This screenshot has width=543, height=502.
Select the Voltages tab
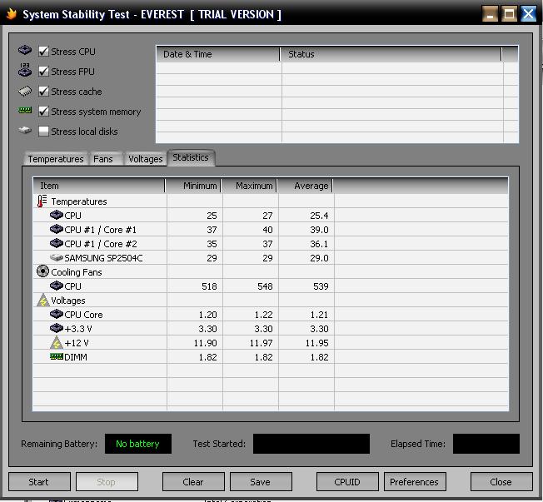(145, 159)
